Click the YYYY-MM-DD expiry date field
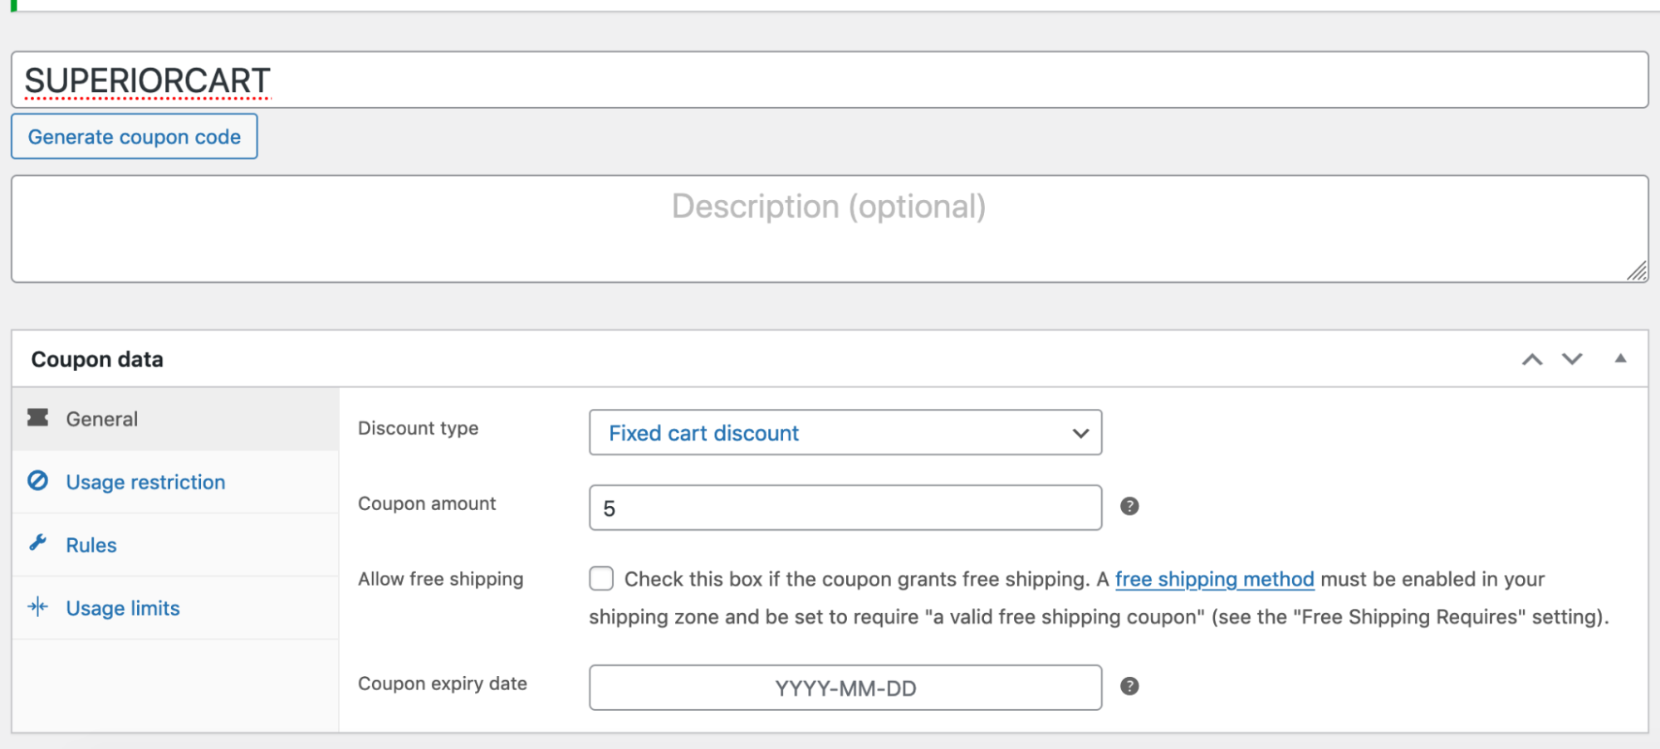This screenshot has height=749, width=1660. (845, 687)
